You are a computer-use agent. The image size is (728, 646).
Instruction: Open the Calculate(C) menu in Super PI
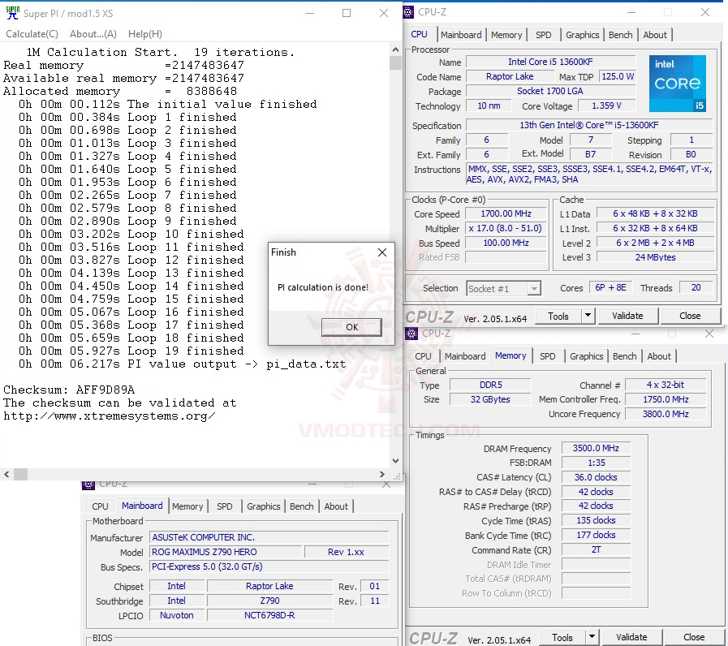coord(32,33)
